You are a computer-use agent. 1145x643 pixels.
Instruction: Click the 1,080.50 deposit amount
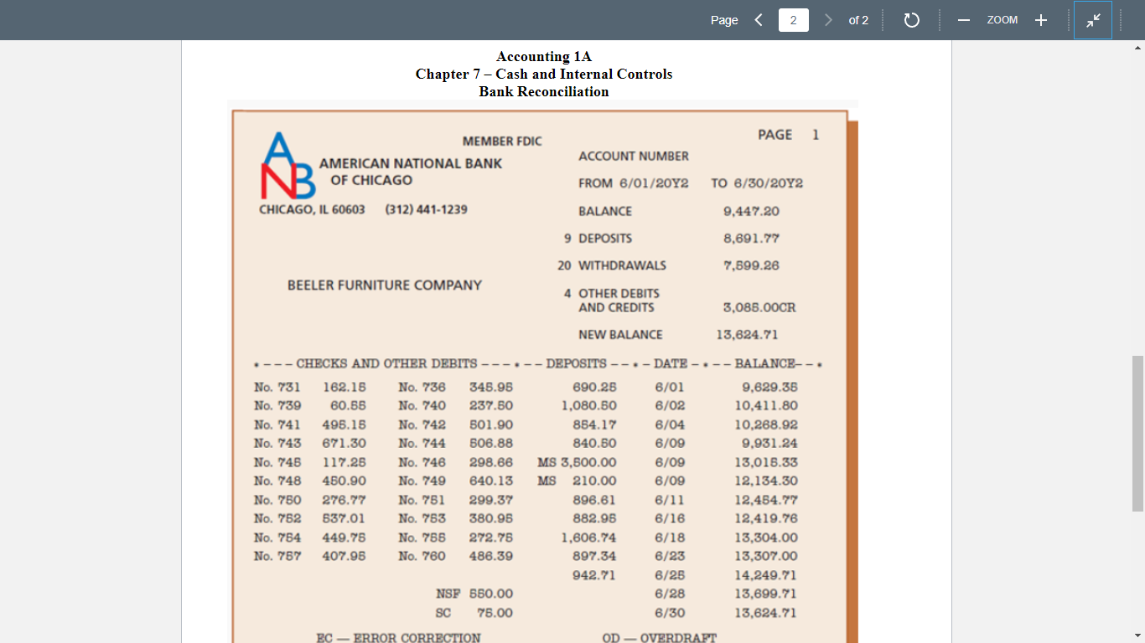pos(589,406)
